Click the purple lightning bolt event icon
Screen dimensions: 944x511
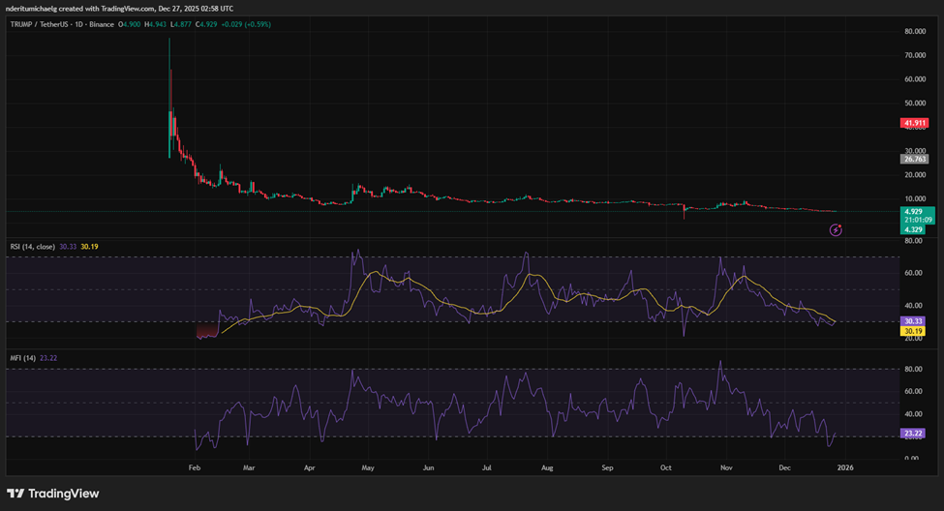837,229
